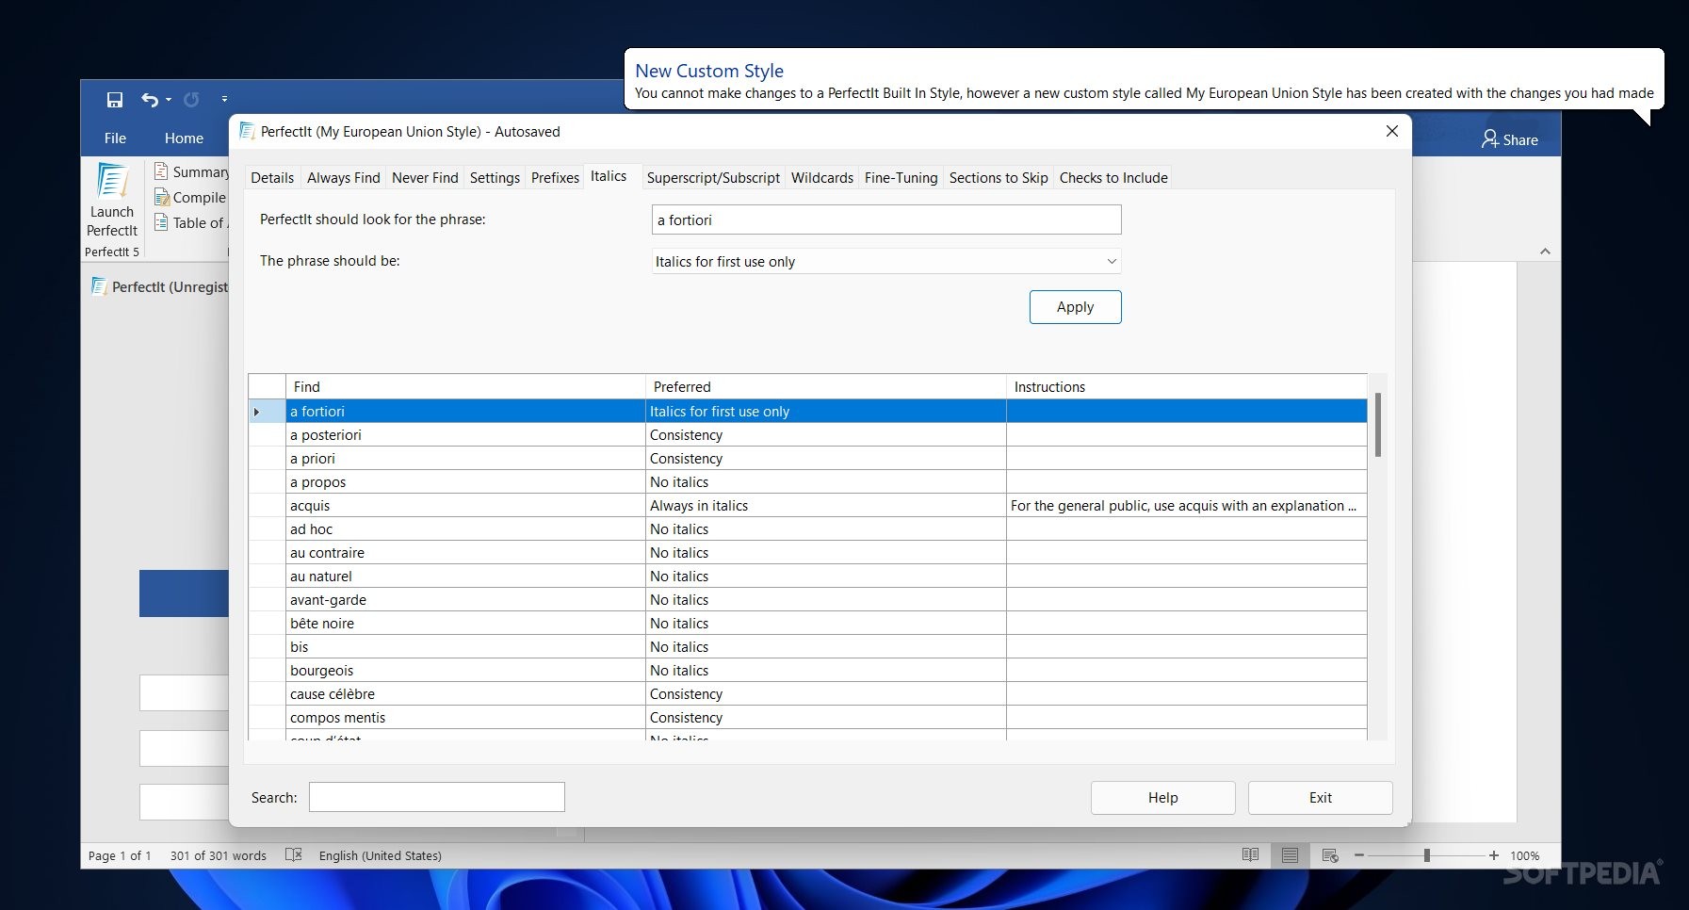
Task: Open the Superscript/Subscript tab
Action: point(713,177)
